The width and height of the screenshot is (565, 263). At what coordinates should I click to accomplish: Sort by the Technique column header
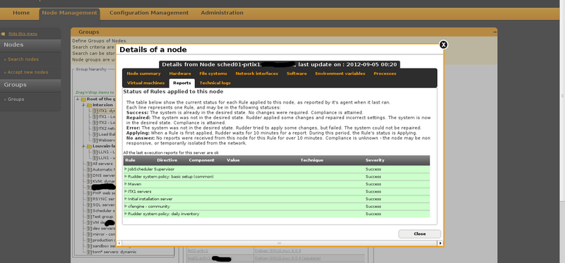[311, 160]
